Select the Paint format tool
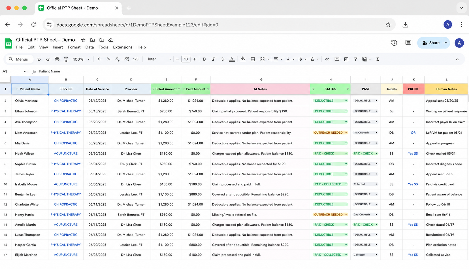Screen dimensions: 469x269 point(66,59)
